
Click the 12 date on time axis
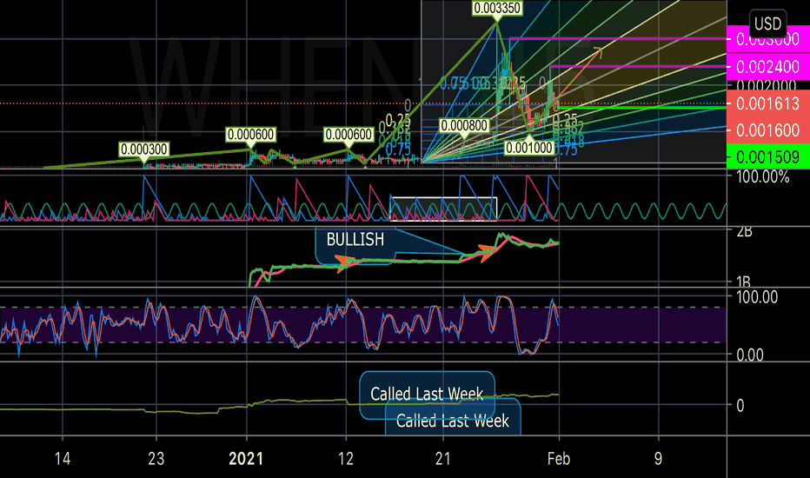click(x=346, y=459)
